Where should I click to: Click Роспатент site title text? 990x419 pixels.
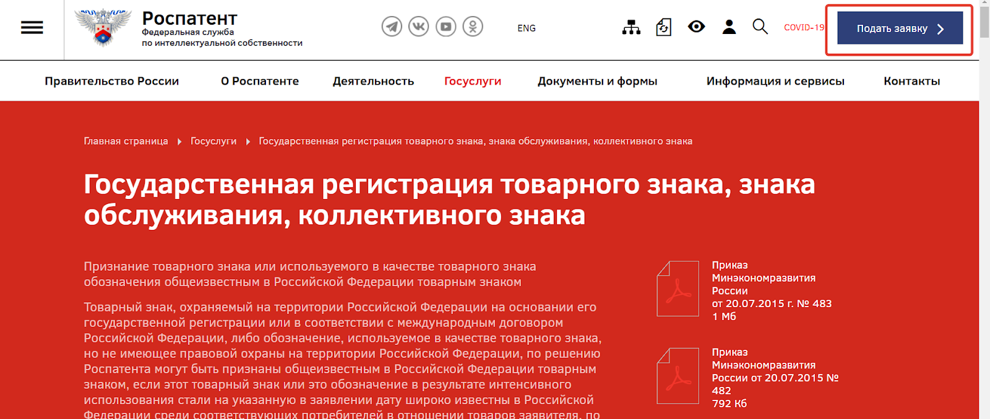click(x=189, y=19)
